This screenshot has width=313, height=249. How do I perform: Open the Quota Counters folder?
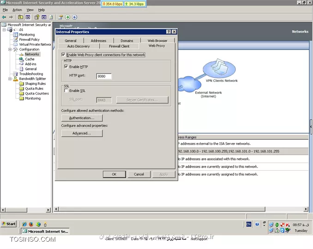pos(37,93)
